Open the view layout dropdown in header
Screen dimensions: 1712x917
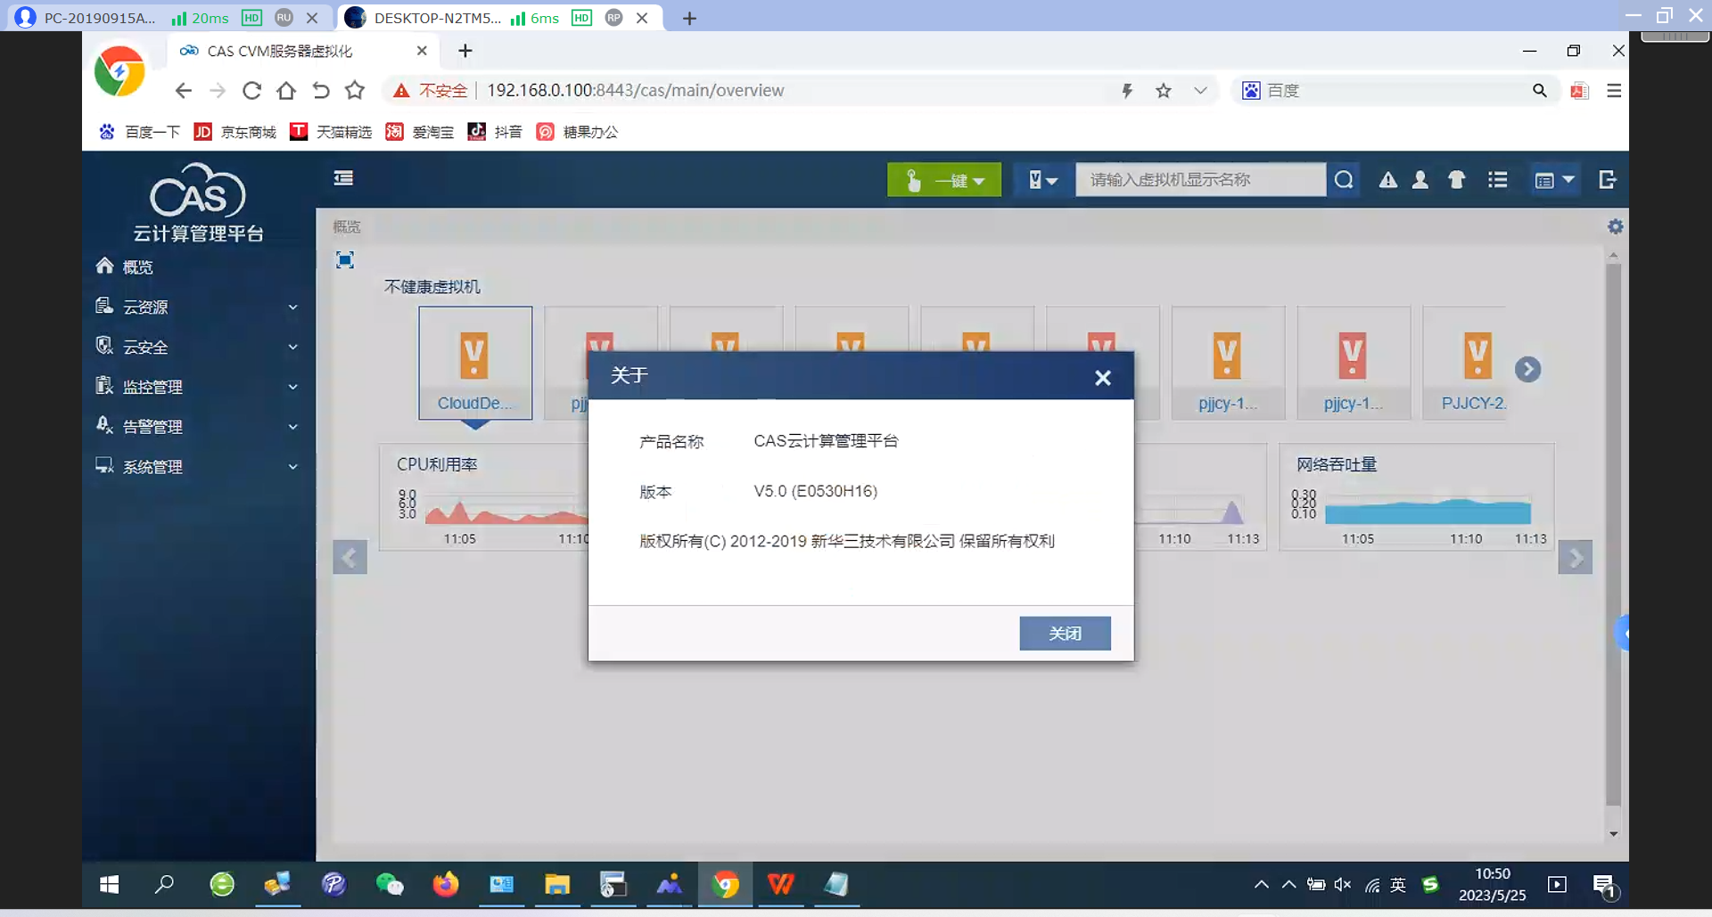click(x=1554, y=180)
